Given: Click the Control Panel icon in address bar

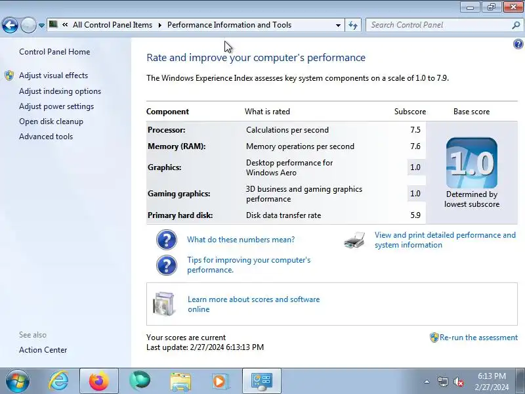Looking at the screenshot, I should (53, 24).
